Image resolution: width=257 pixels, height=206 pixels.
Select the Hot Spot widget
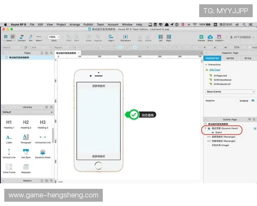[26, 154]
